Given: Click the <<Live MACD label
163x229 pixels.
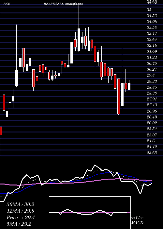Looking at the screenshot, I should [x=137, y=220].
